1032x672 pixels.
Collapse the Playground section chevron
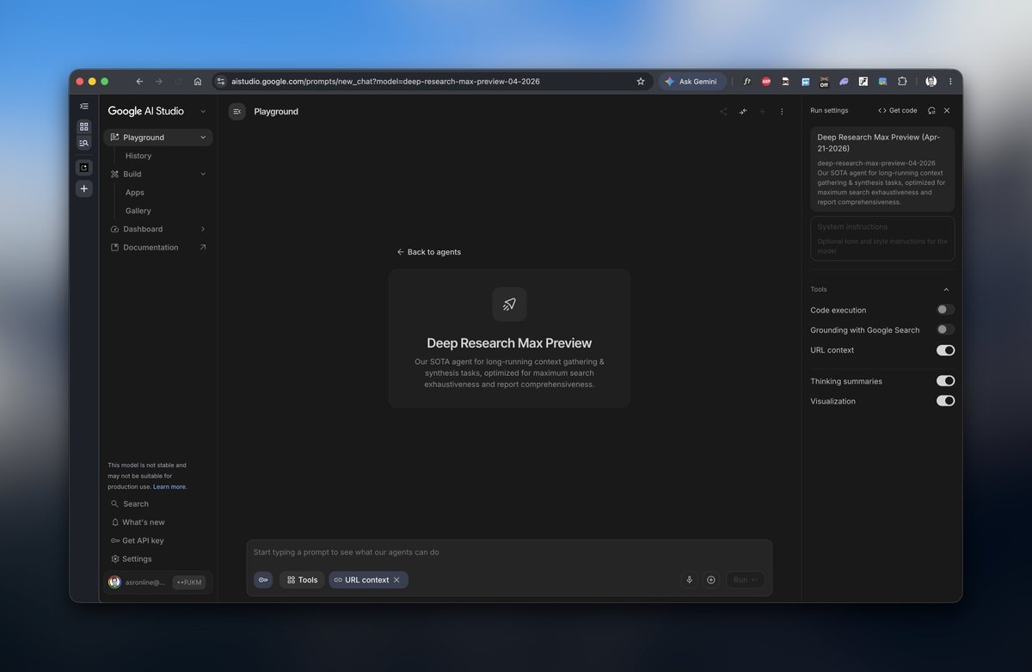[x=203, y=138]
